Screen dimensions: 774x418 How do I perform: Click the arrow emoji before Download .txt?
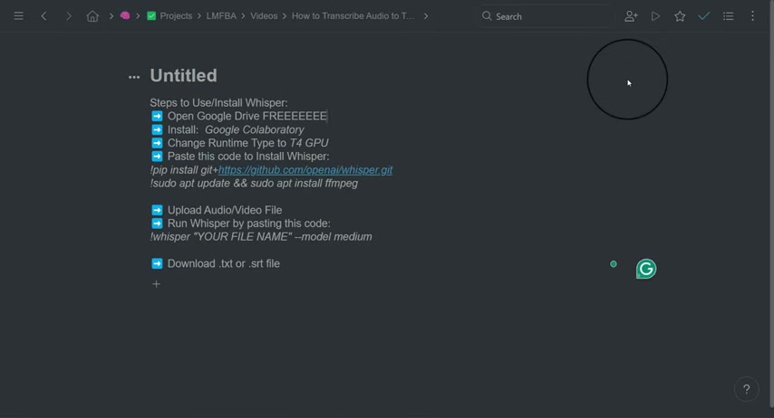click(x=157, y=263)
